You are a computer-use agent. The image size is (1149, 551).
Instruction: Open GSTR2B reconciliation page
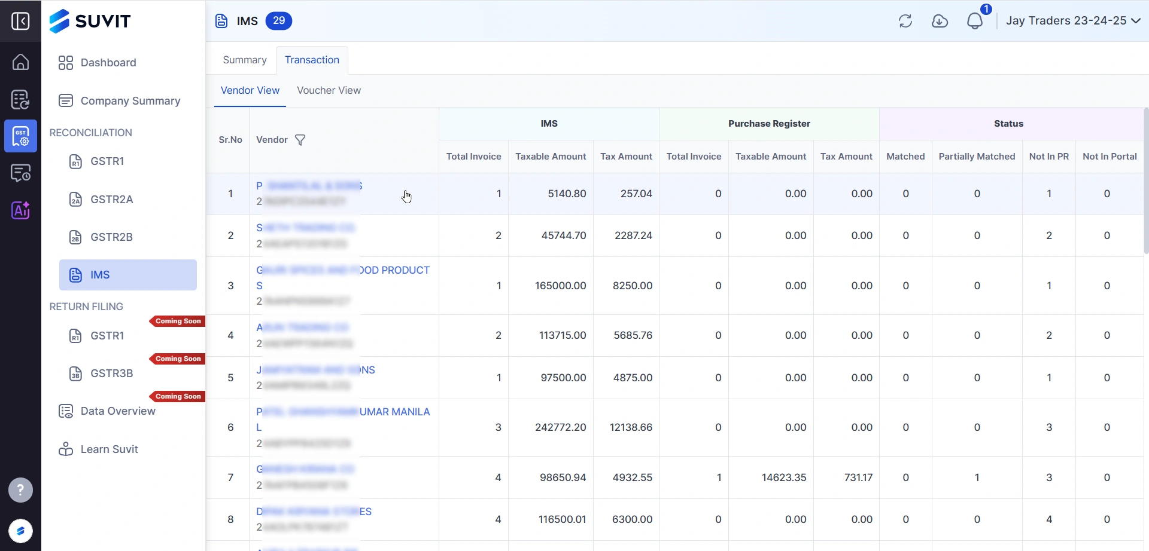click(111, 237)
